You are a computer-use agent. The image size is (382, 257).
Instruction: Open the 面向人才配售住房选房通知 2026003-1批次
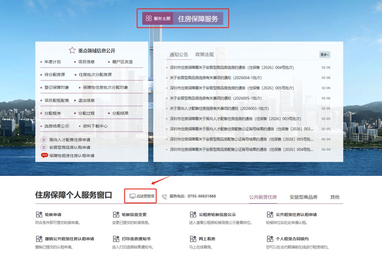[x=219, y=108]
